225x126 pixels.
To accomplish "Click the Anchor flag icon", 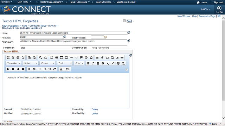I will (x=81, y=57).
